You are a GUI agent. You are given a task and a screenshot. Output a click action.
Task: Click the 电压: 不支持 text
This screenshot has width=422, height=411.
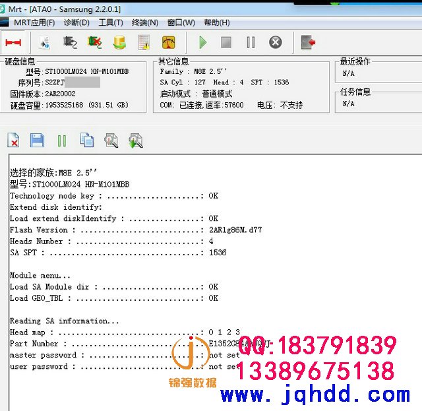[x=280, y=105]
